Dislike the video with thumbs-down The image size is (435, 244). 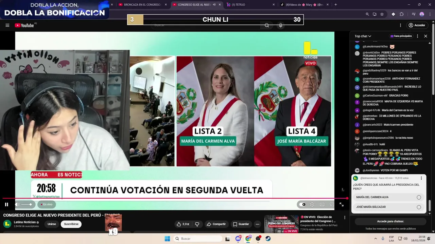pos(197,224)
